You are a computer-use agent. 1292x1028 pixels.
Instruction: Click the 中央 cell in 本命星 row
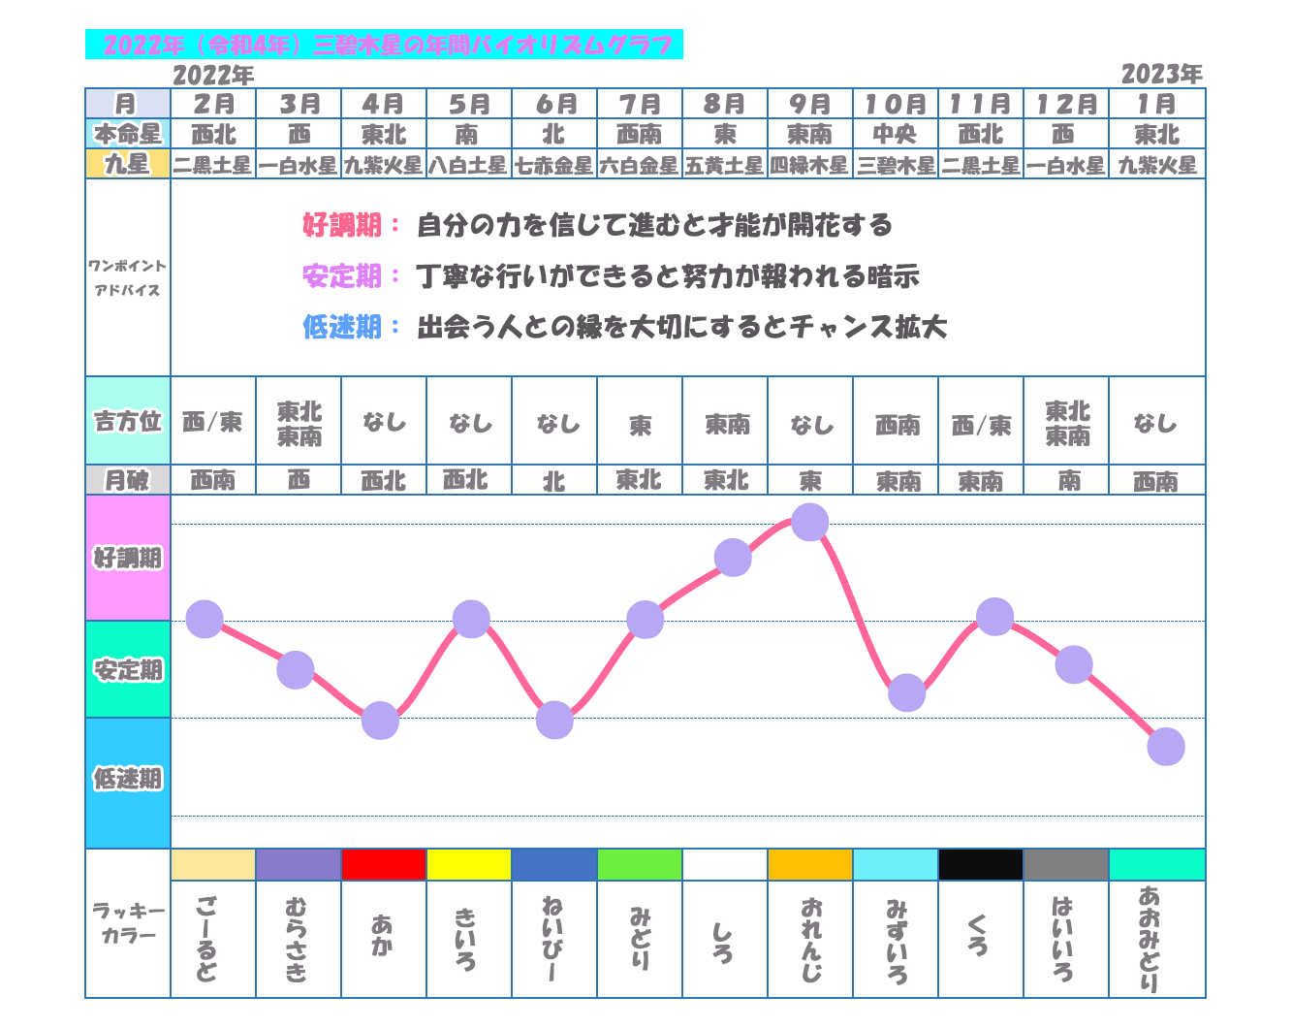[x=896, y=134]
